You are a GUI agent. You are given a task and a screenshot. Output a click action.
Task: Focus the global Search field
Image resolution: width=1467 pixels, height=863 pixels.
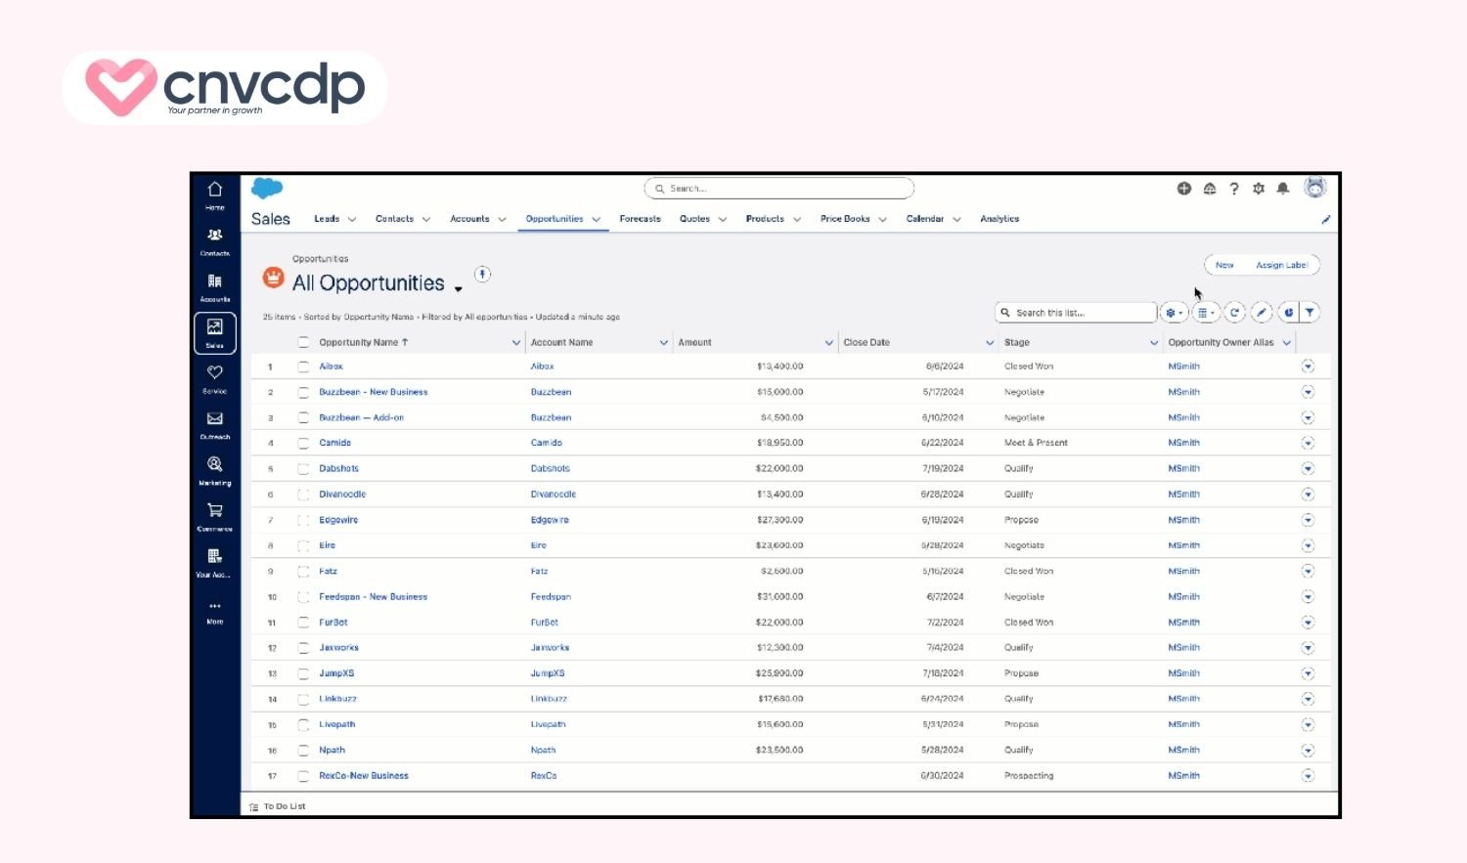779,189
